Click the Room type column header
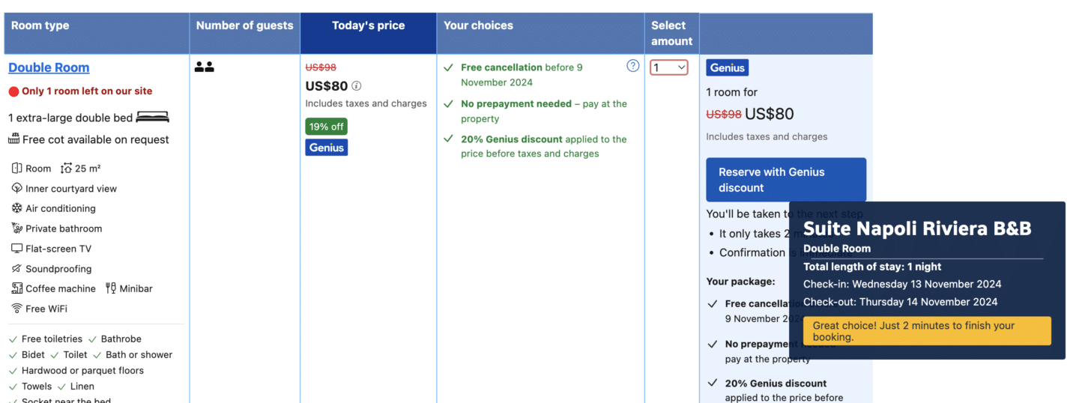Image resolution: width=1079 pixels, height=403 pixels. pyautogui.click(x=40, y=25)
